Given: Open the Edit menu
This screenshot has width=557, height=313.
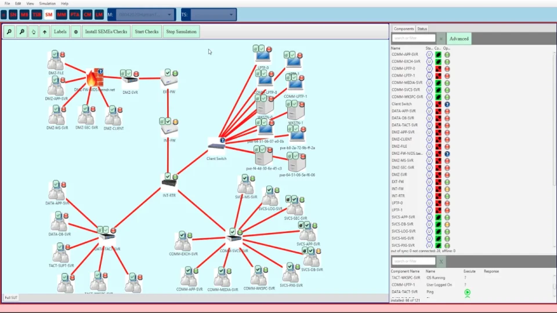Looking at the screenshot, I should pyautogui.click(x=18, y=3).
